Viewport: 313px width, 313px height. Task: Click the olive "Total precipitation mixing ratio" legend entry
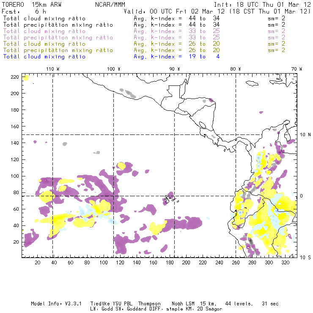point(58,50)
